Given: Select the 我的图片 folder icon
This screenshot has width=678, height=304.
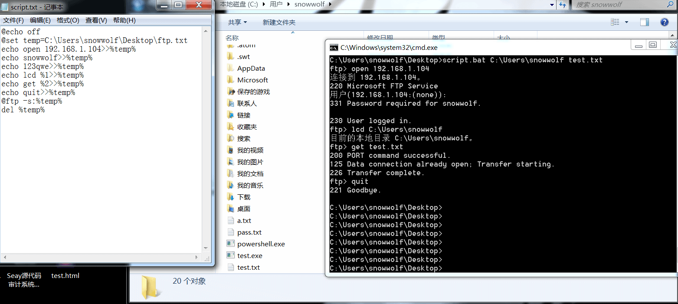Looking at the screenshot, I should tap(230, 162).
